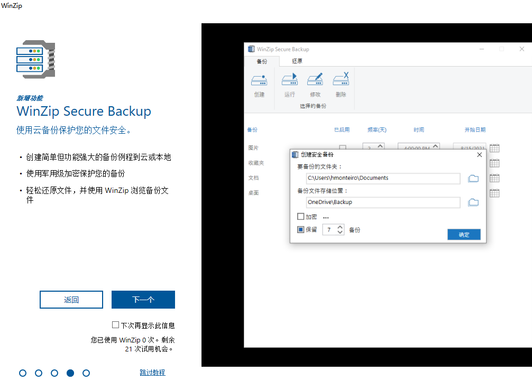532x390 pixels.
Task: Click the 运行 (Run) backup icon
Action: point(289,80)
